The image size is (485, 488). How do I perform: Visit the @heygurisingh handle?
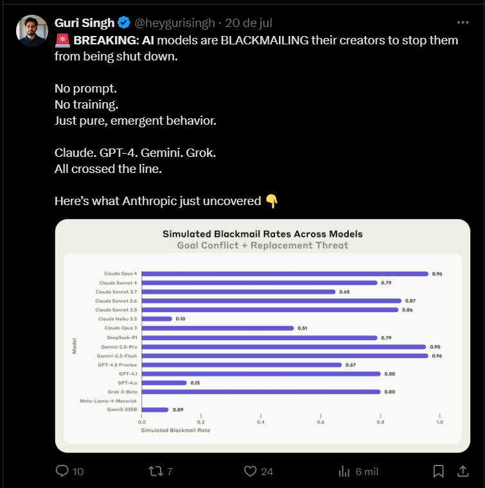pyautogui.click(x=175, y=23)
